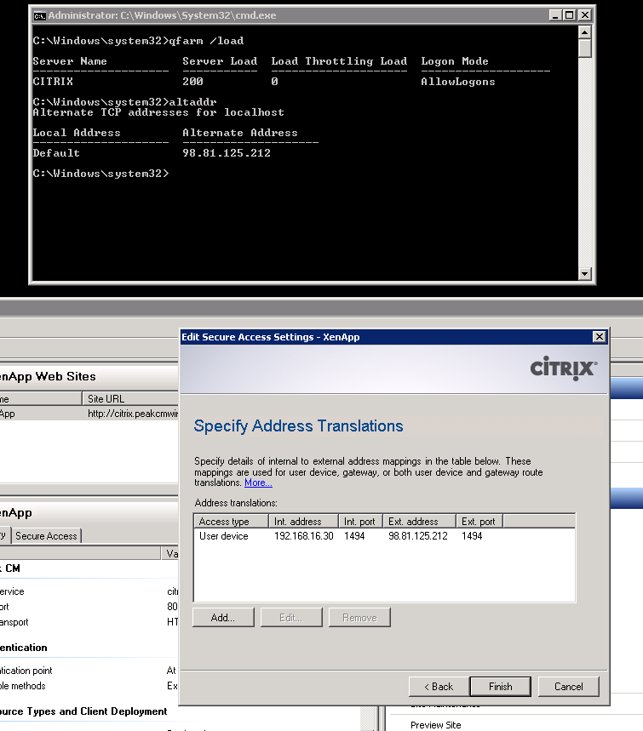The height and width of the screenshot is (731, 643).
Task: Minimize the cmd.exe window
Action: 554,15
